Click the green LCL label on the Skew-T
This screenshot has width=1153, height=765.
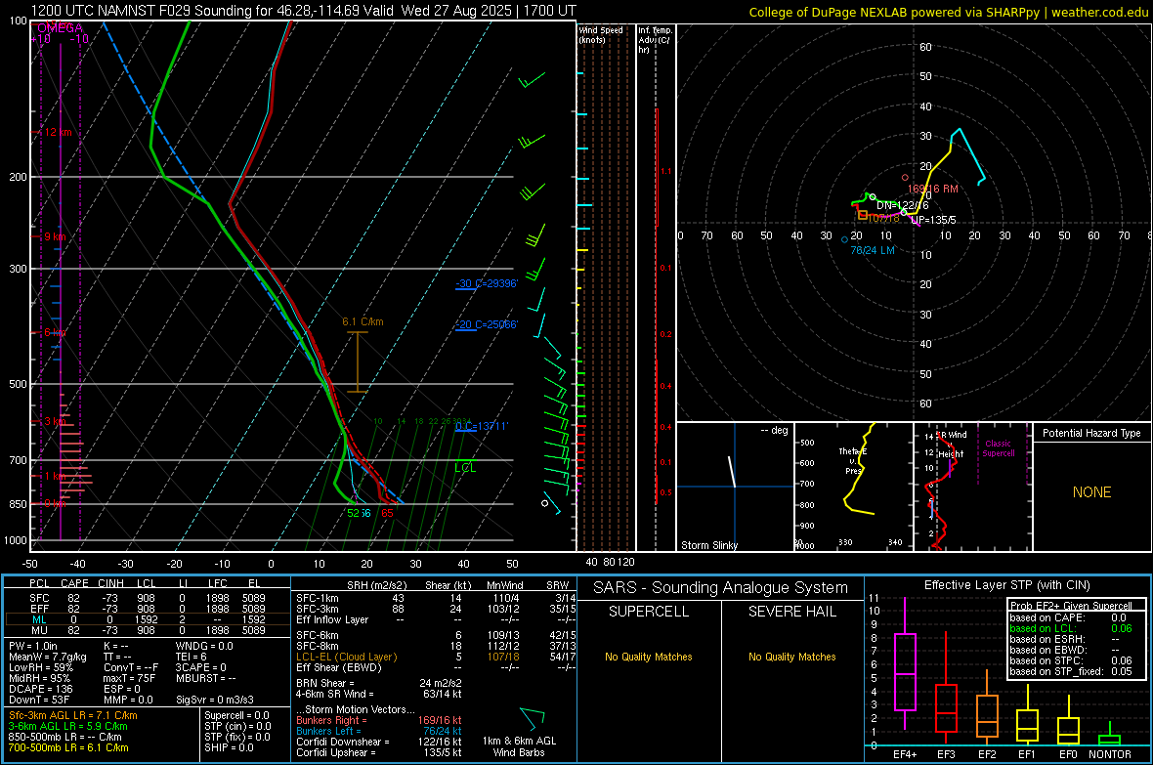pyautogui.click(x=465, y=468)
